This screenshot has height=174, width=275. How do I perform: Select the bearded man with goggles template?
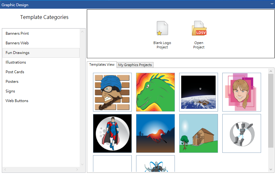[x=113, y=92]
